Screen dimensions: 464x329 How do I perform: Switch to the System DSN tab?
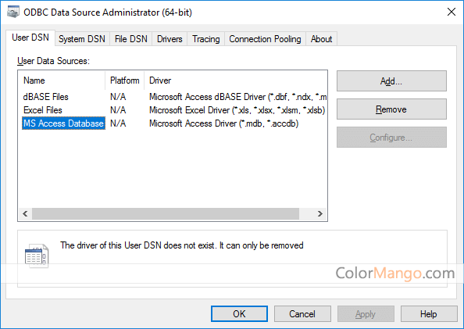[x=82, y=39]
